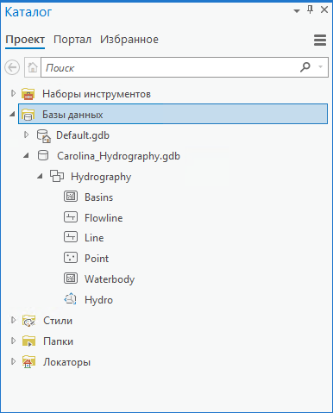Click the Hydrography feature dataset icon
This screenshot has width=333, height=413.
57,176
